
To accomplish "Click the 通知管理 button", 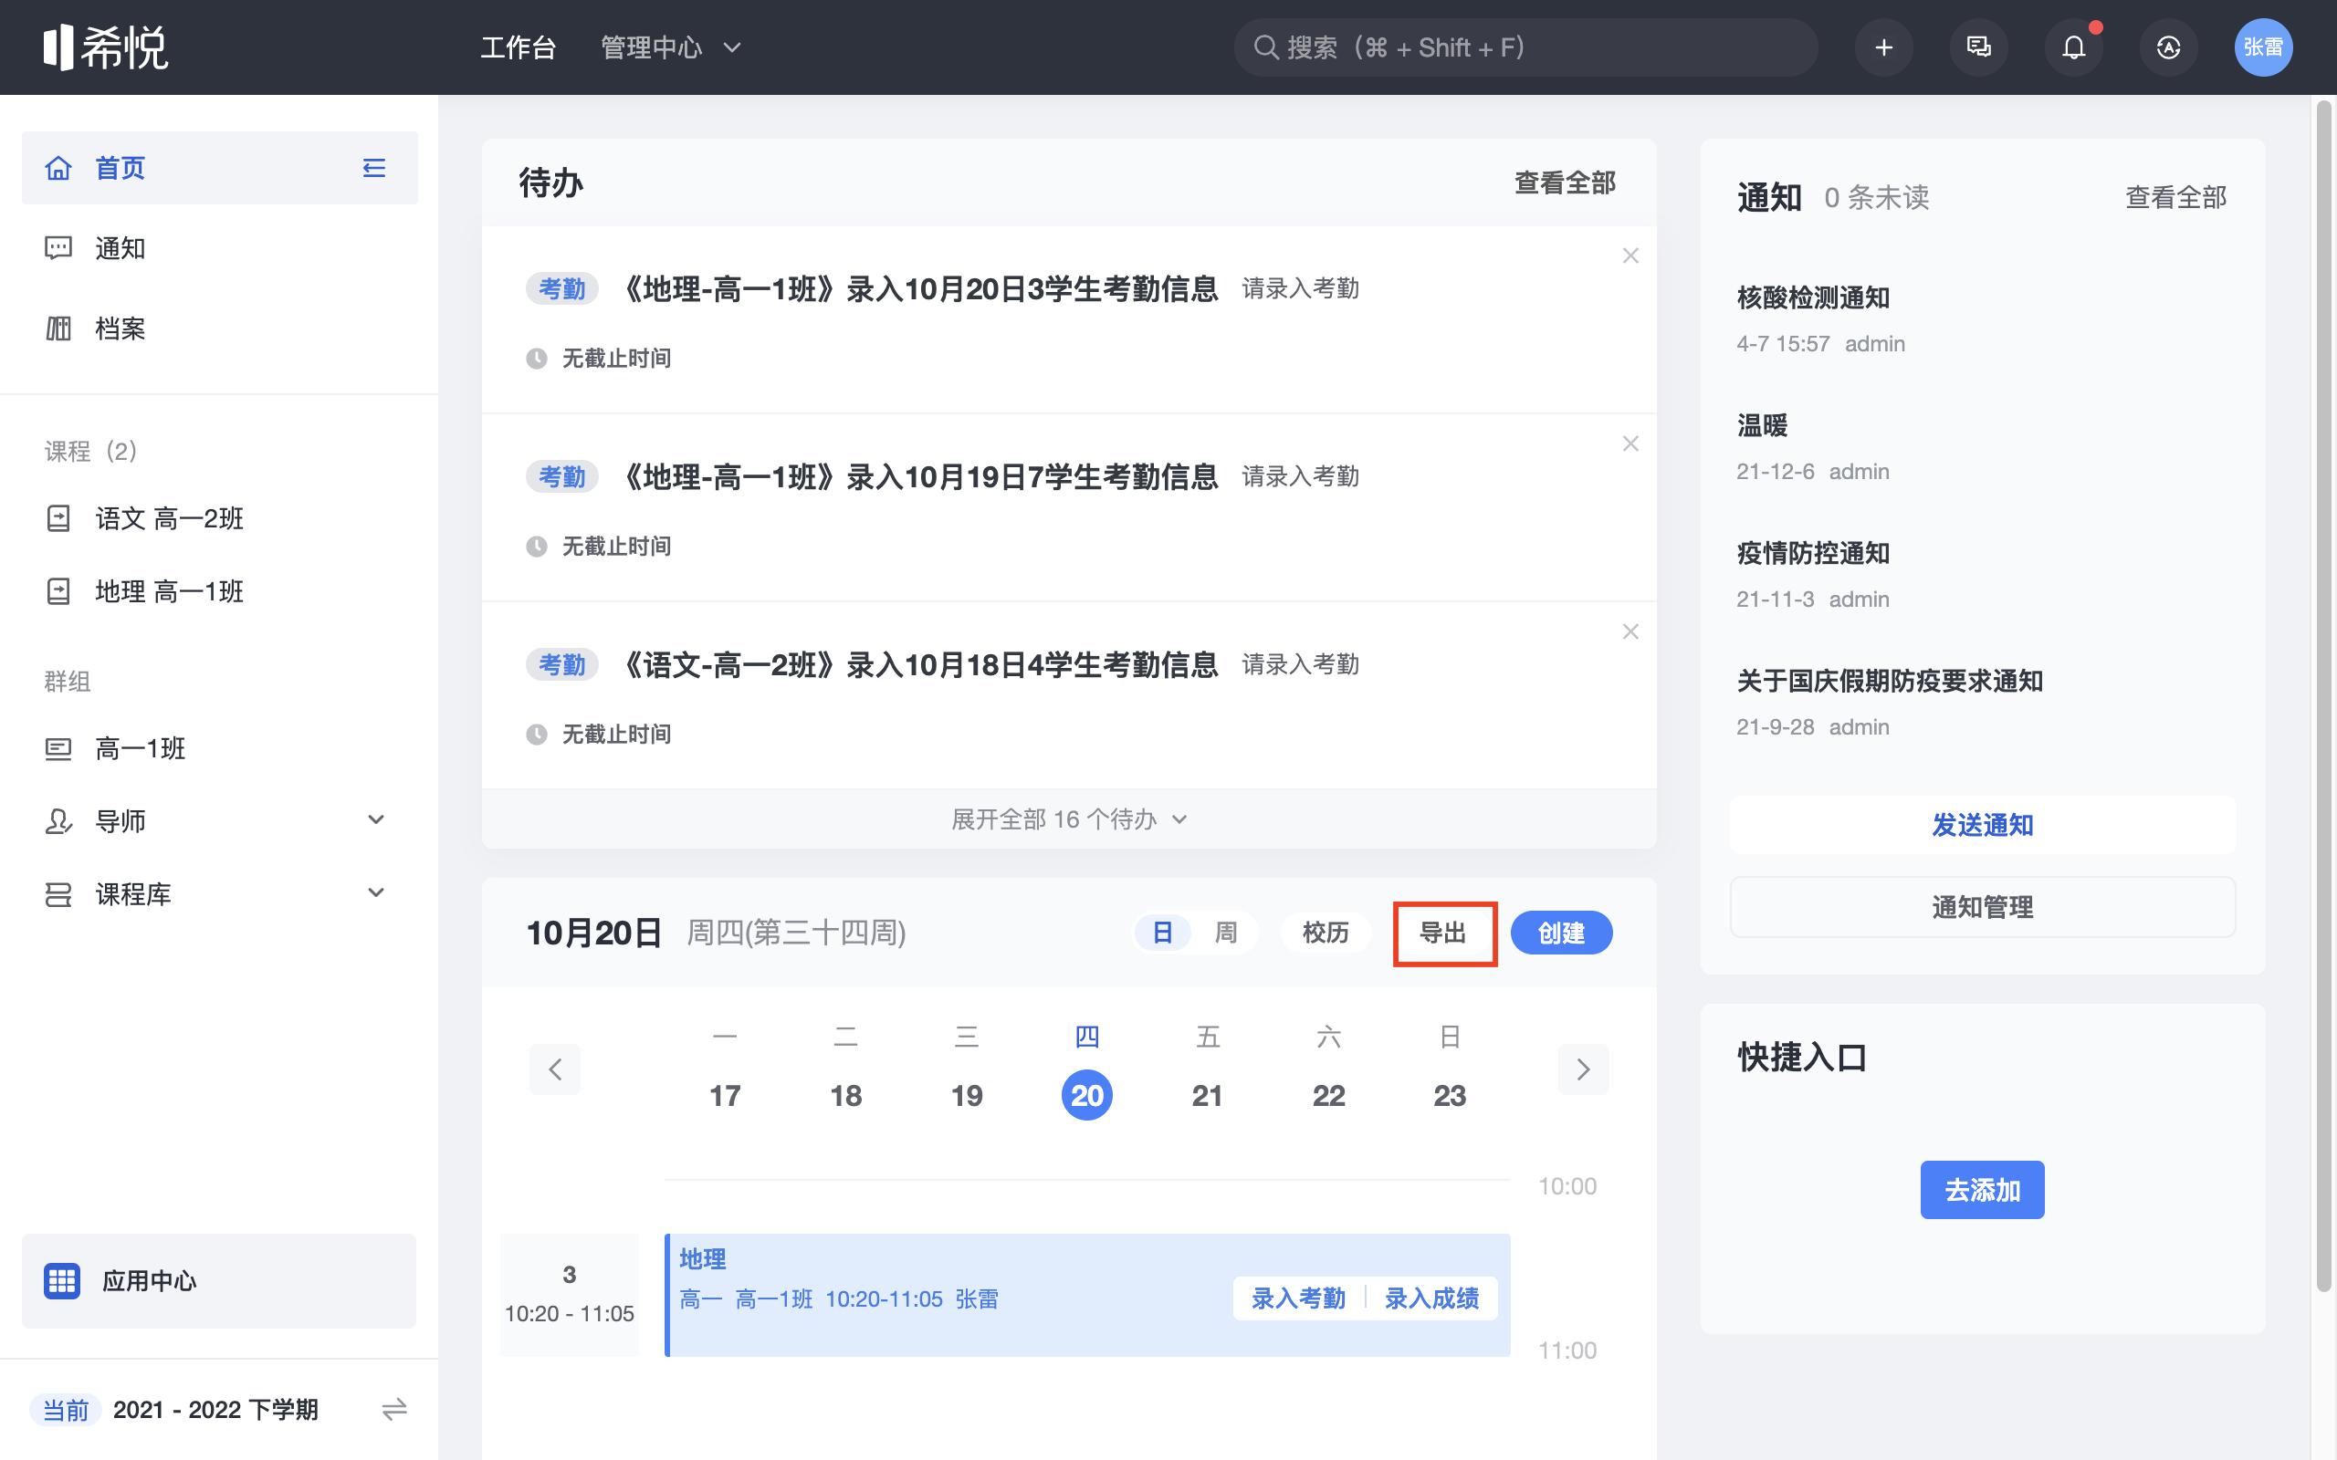I will [x=1982, y=907].
